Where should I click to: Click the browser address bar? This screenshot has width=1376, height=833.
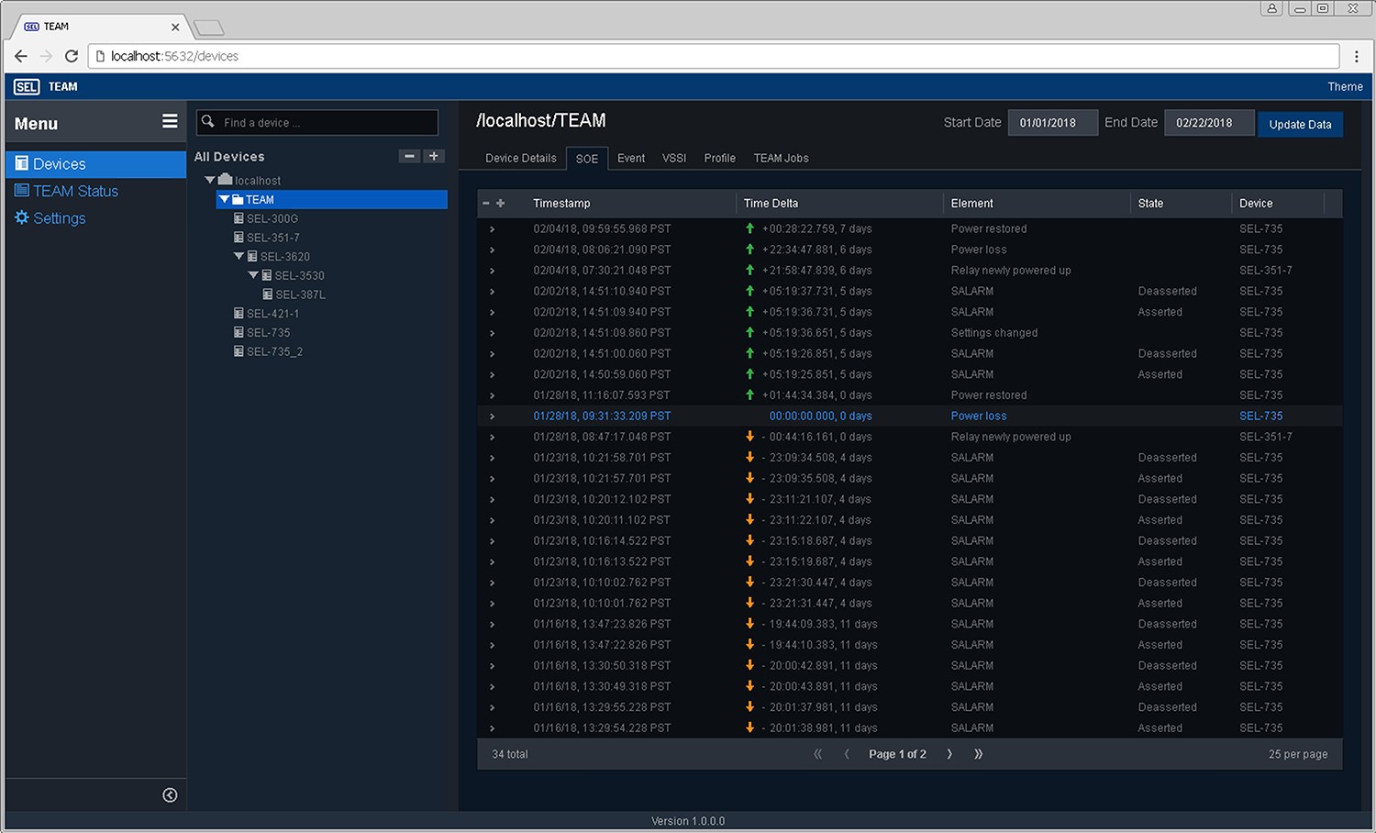713,56
